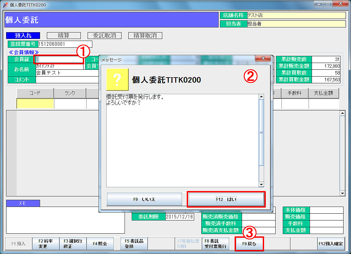Click the お名前 field showing 会員テスト

coord(67,73)
